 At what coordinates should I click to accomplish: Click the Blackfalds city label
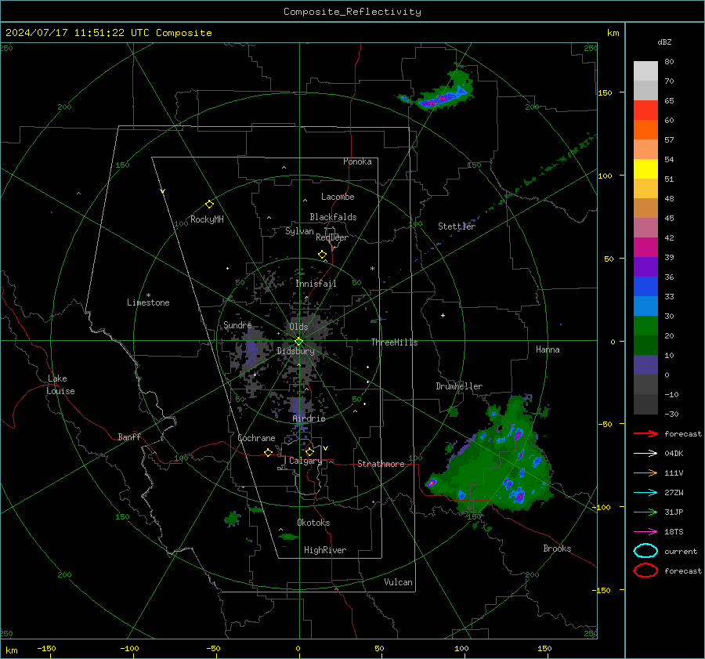[x=333, y=217]
